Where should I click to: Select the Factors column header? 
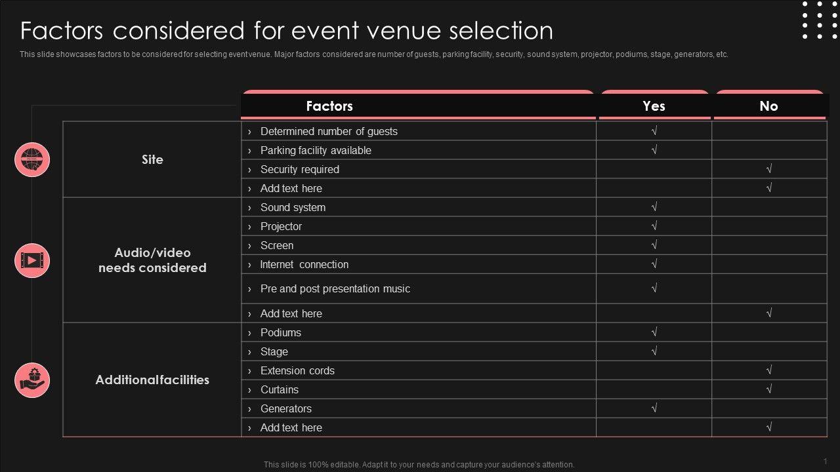(329, 106)
